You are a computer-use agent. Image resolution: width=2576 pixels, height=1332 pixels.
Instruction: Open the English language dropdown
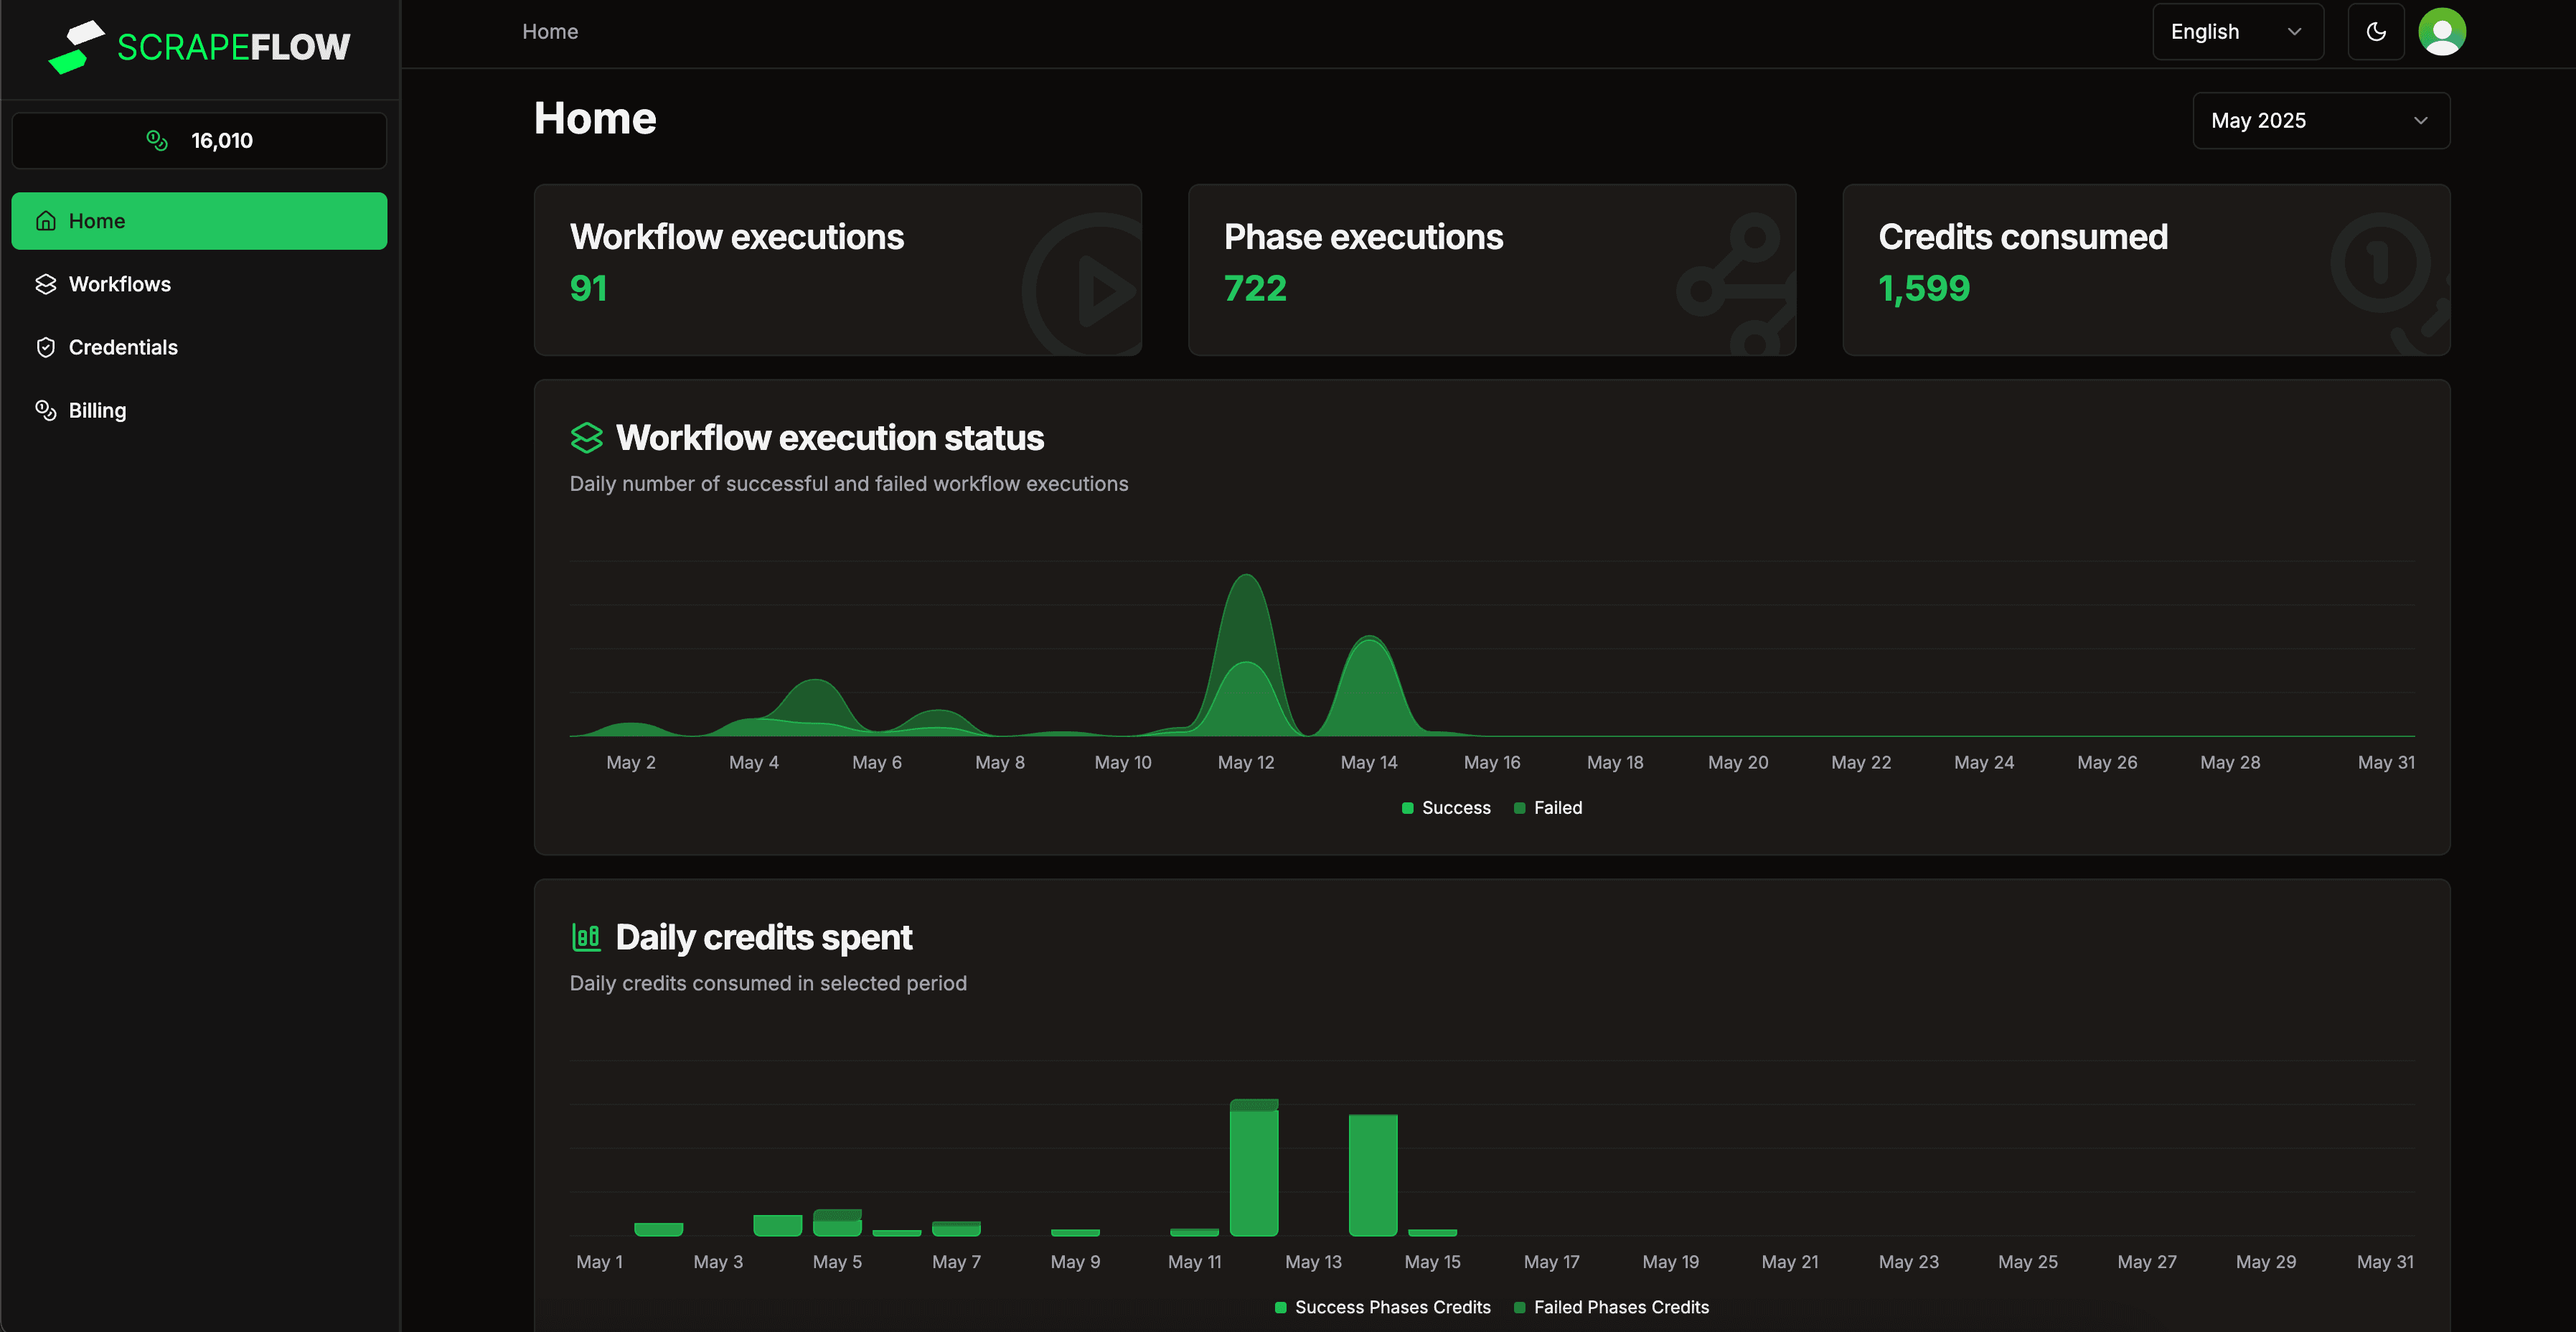pos(2237,31)
